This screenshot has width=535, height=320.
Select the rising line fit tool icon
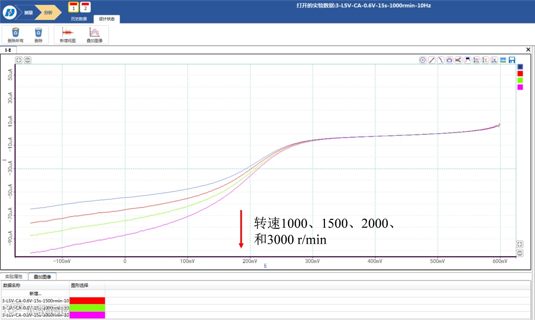(x=431, y=60)
